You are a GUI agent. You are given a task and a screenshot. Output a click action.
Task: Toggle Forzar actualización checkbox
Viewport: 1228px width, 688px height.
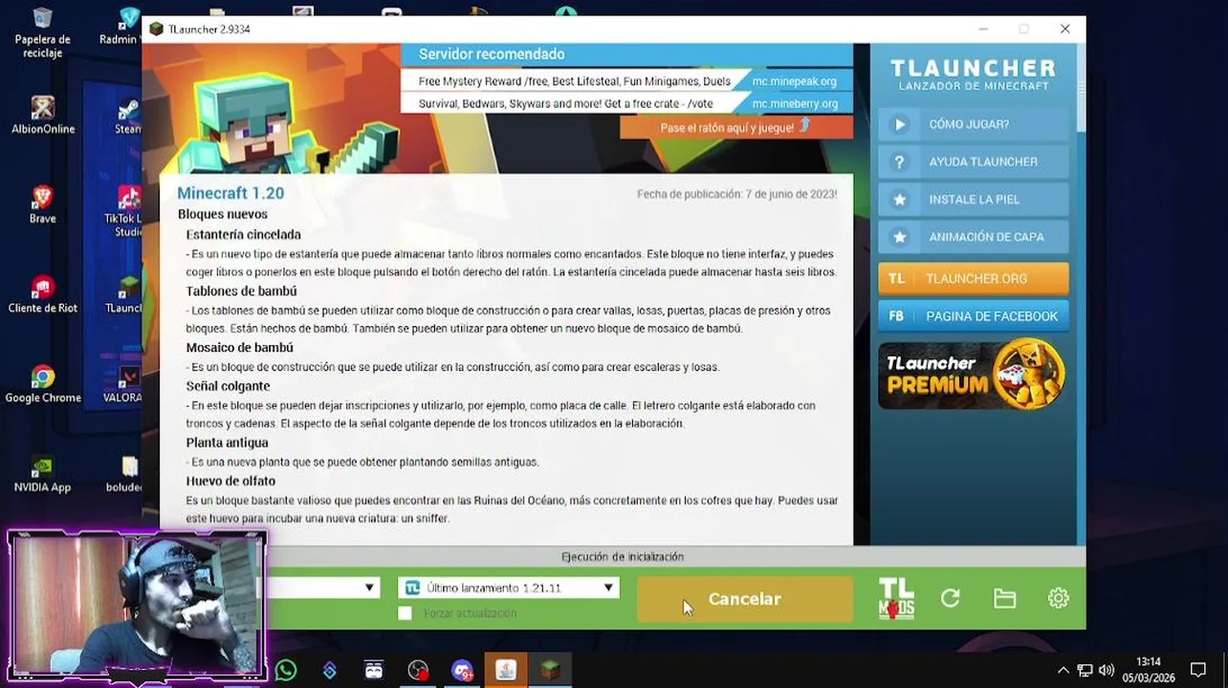click(405, 613)
